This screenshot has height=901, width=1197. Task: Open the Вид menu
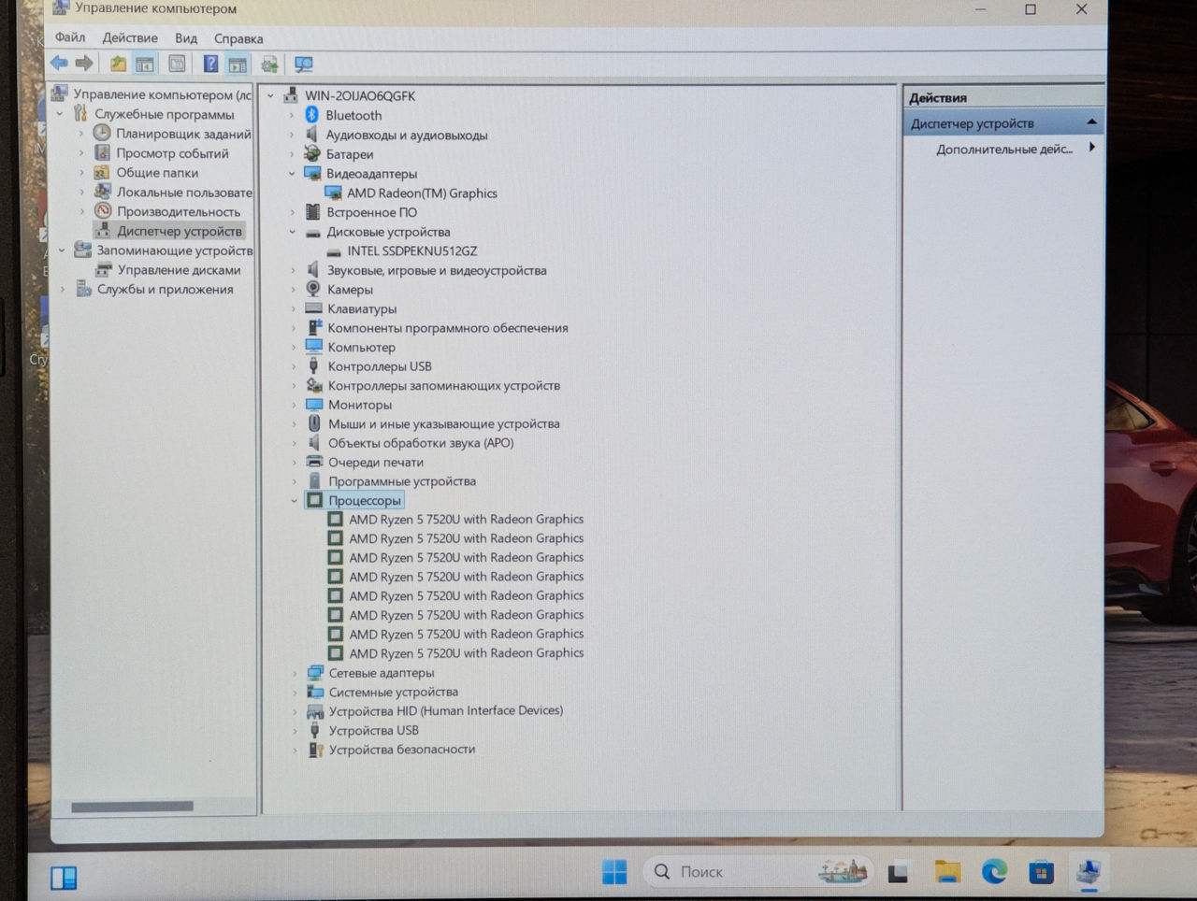[186, 38]
